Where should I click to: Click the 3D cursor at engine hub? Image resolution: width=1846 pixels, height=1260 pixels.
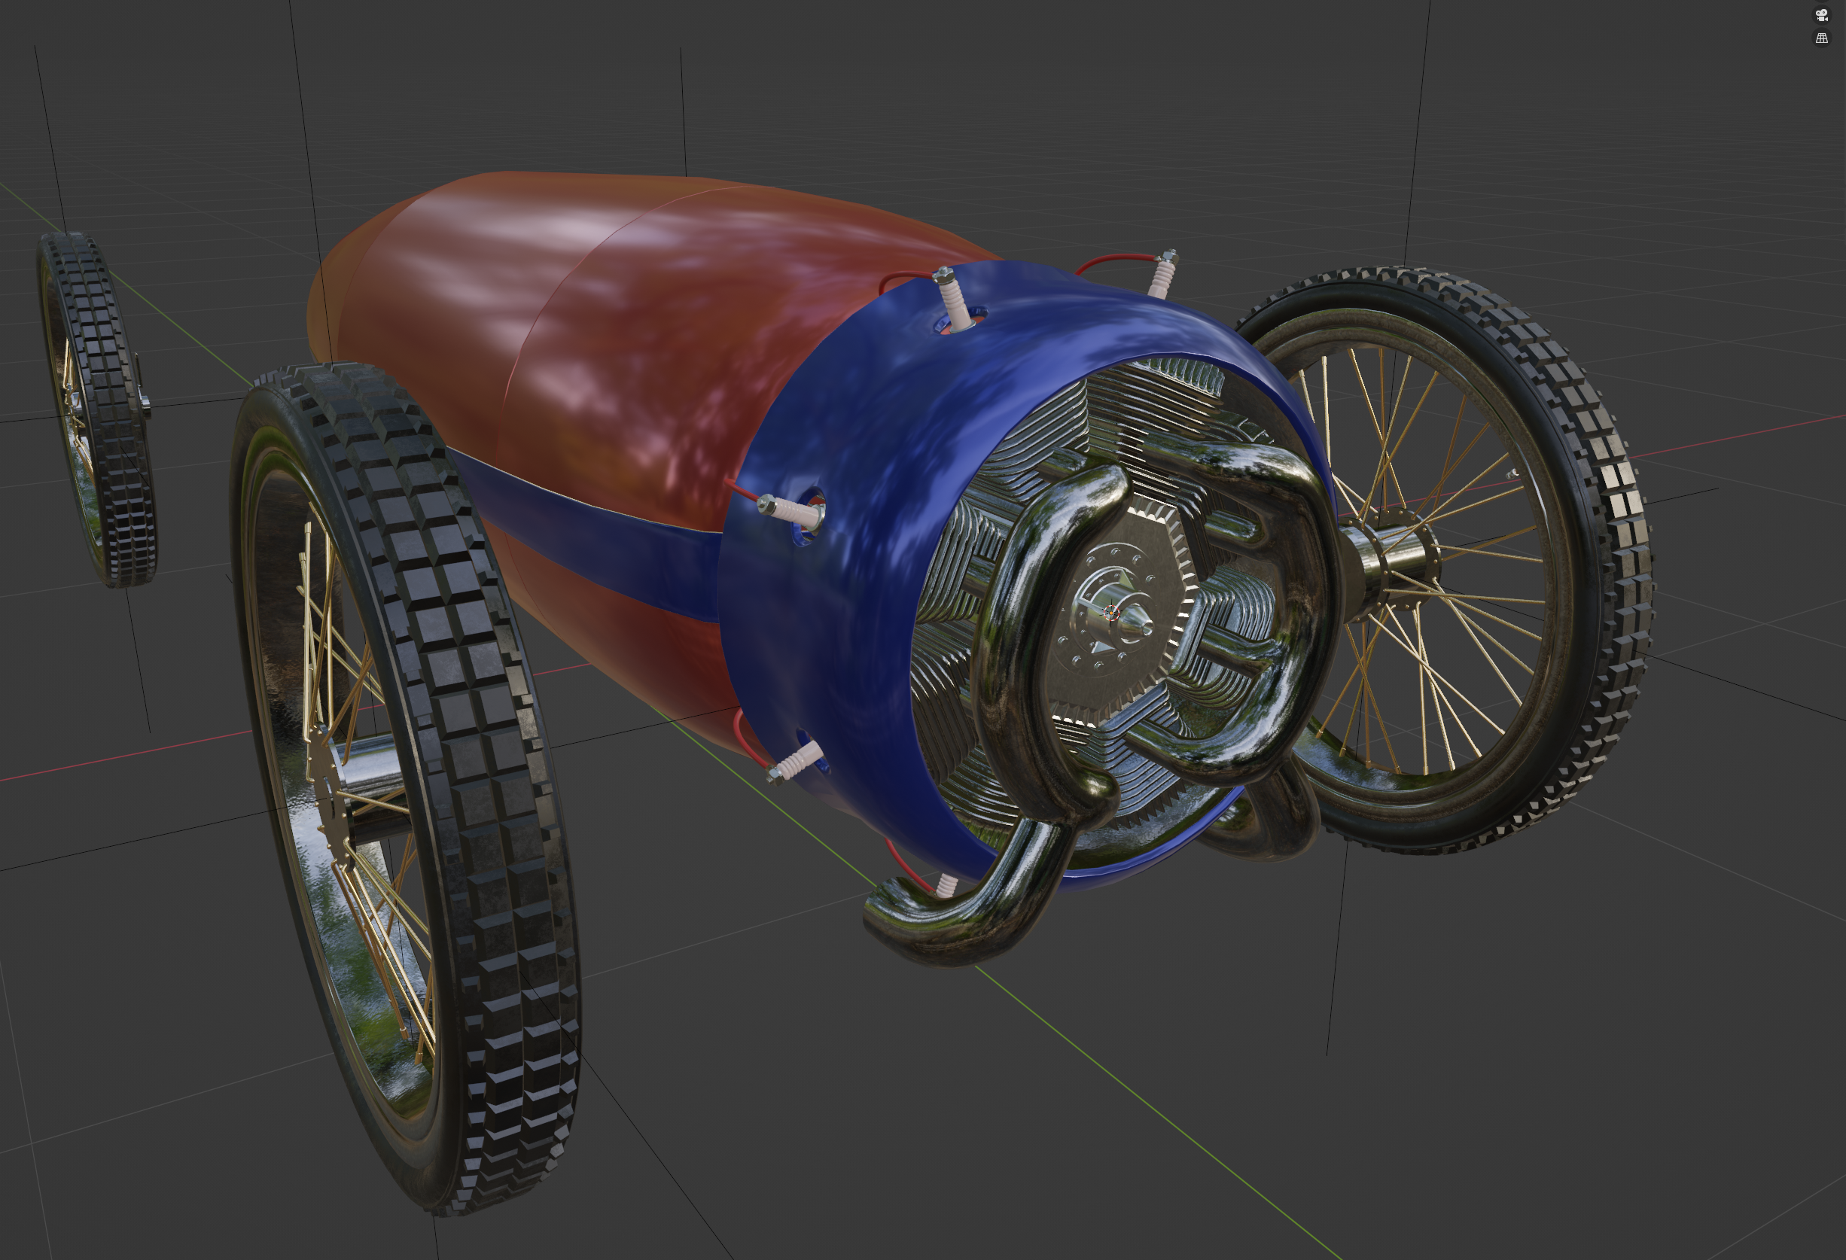1111,612
